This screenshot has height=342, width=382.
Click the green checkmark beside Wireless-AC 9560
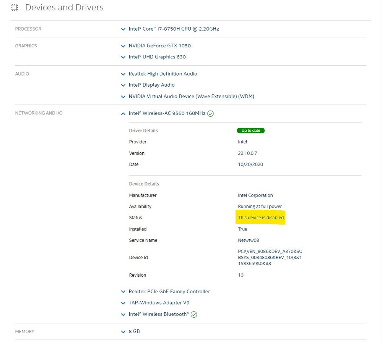coord(210,114)
